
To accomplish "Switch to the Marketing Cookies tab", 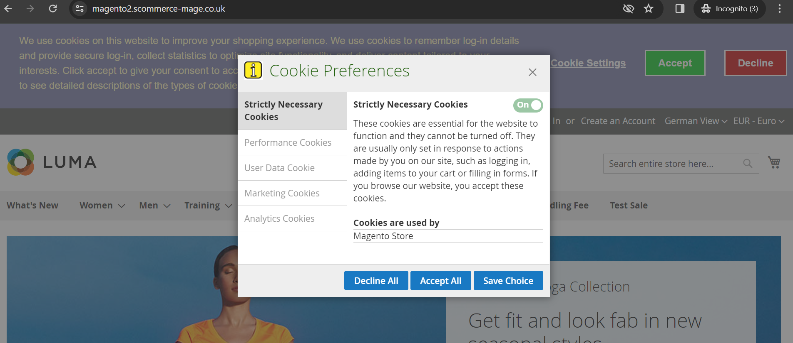I will (282, 193).
